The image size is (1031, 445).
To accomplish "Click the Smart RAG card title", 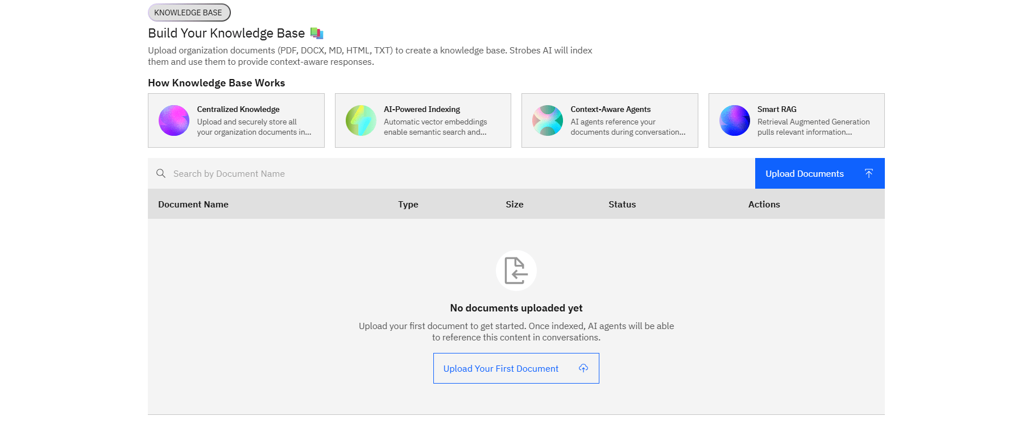I will point(777,109).
